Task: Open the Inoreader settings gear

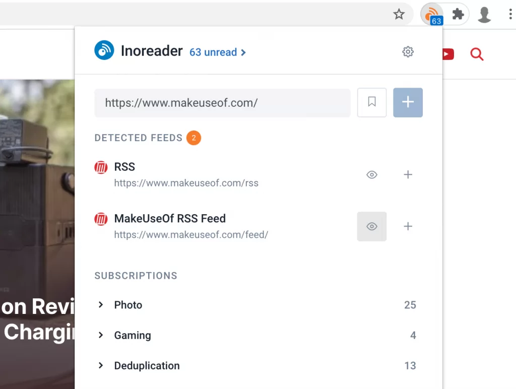Action: click(x=408, y=52)
